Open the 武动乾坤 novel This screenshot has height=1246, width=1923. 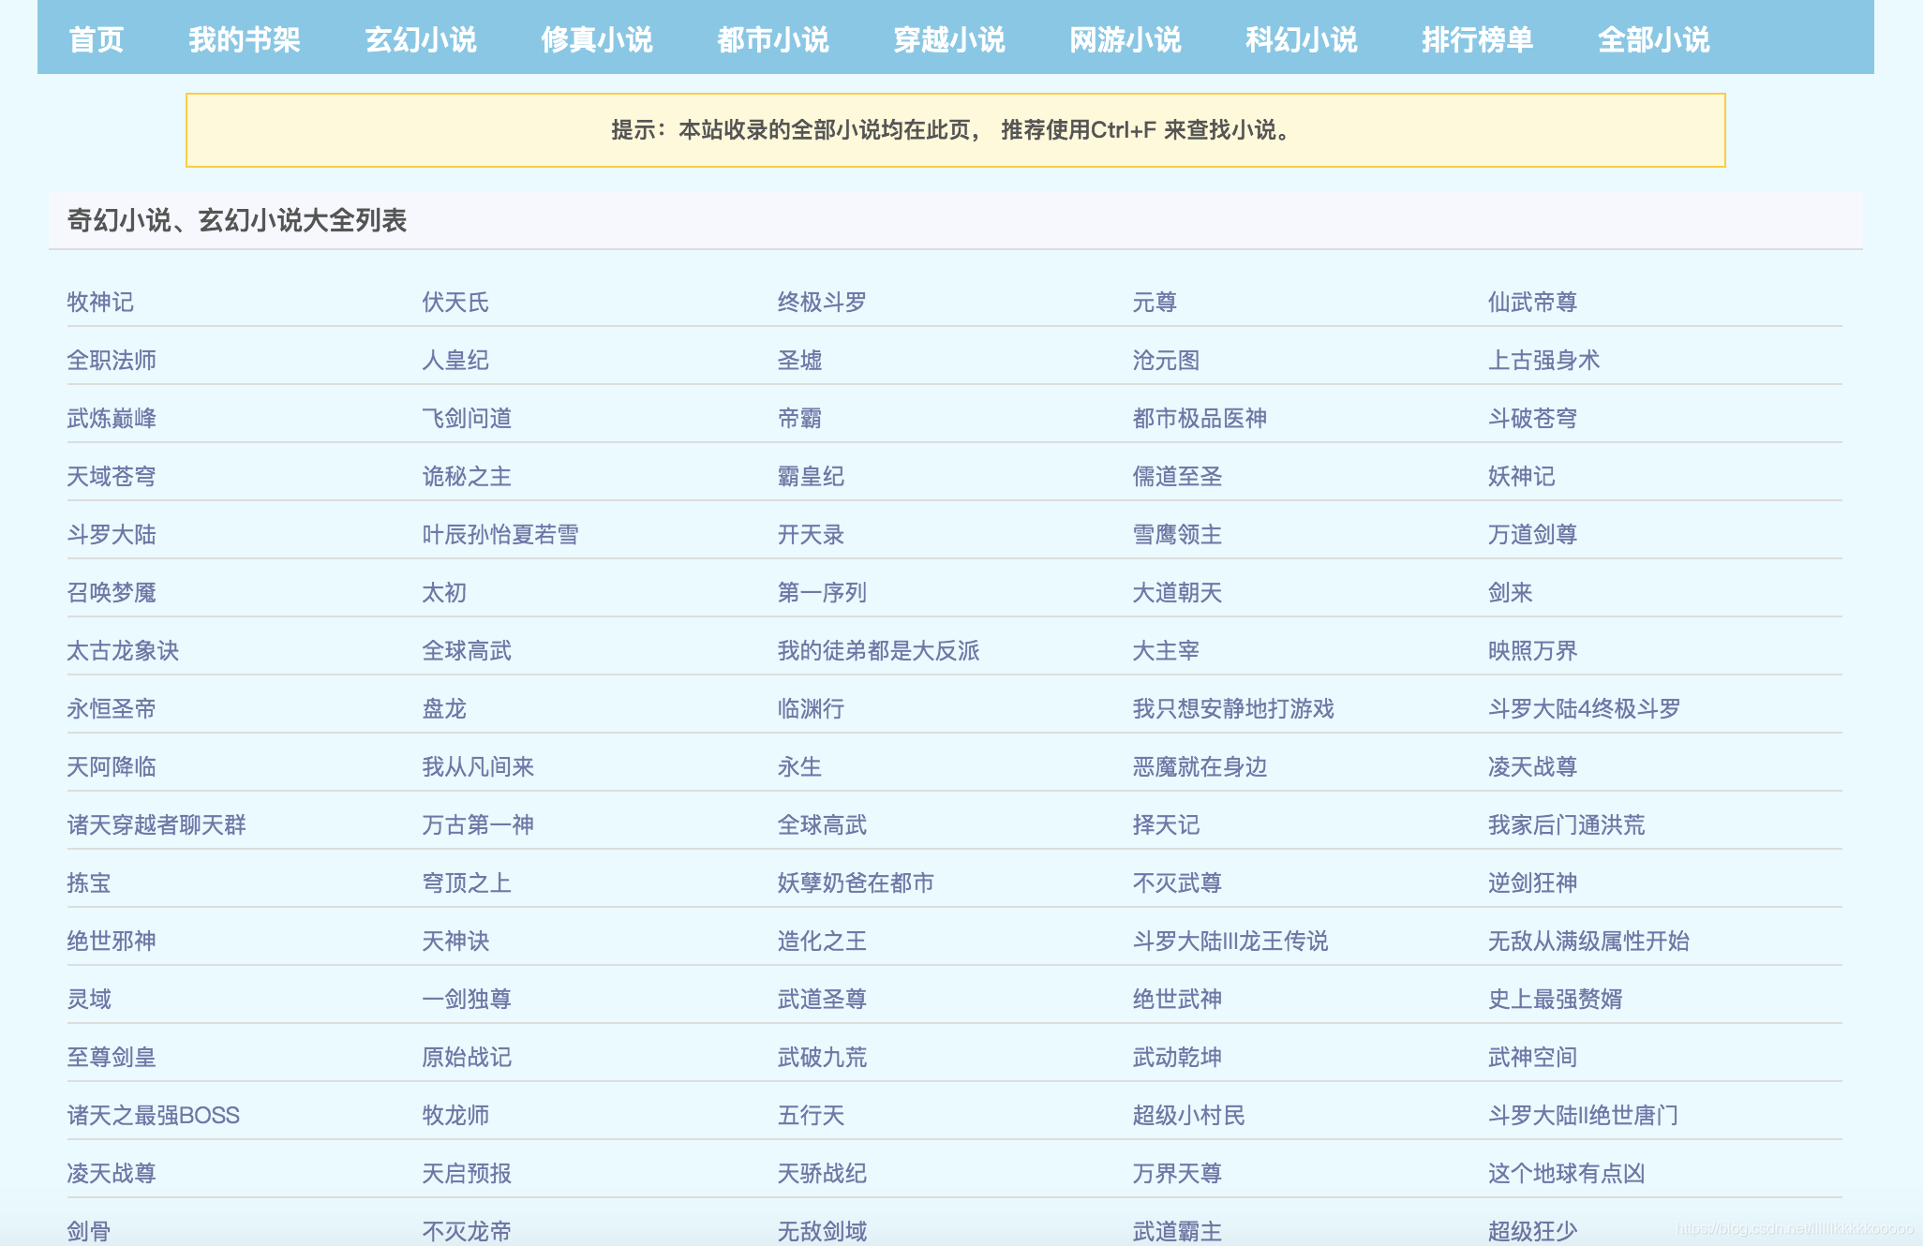pos(1177,1057)
